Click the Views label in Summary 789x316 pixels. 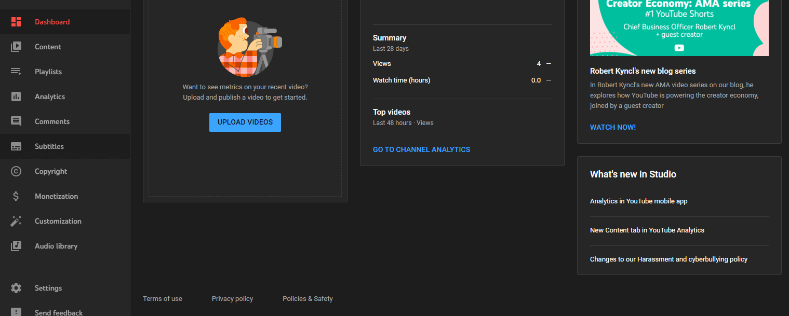coord(382,64)
